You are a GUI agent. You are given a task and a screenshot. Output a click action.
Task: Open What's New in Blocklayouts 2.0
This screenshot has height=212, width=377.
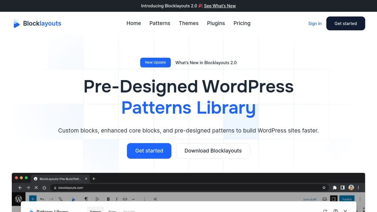pyautogui.click(x=206, y=63)
